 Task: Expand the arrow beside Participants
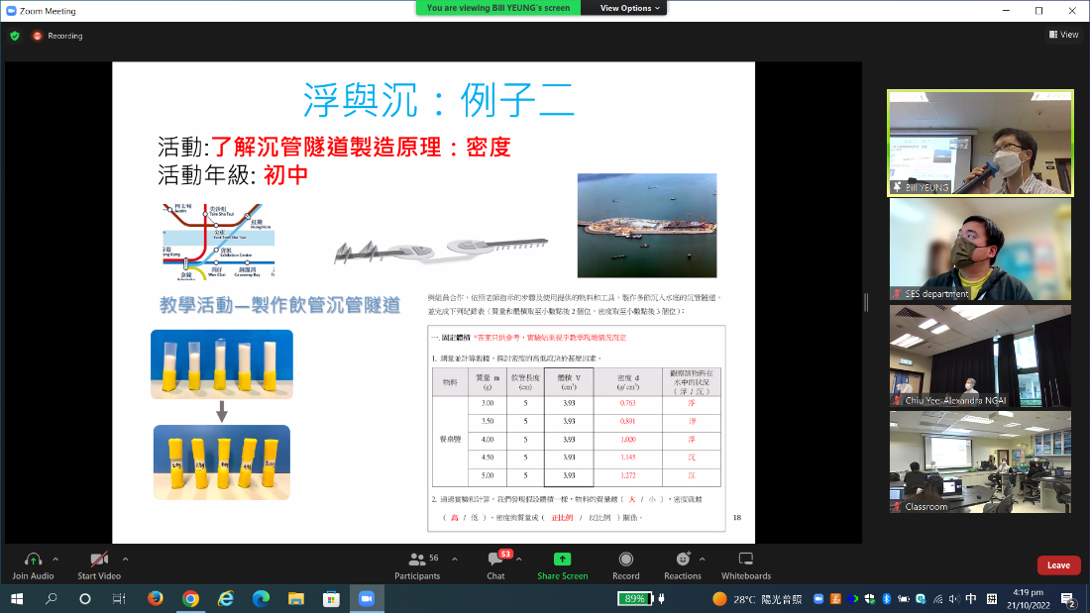click(455, 559)
